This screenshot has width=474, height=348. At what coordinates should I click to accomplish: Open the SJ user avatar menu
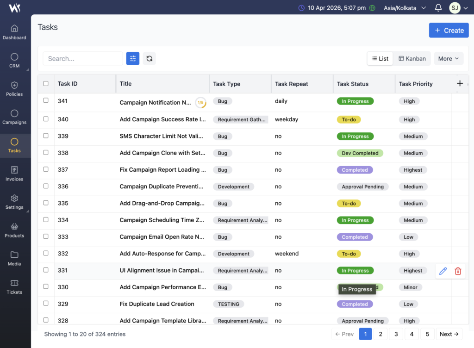click(455, 8)
